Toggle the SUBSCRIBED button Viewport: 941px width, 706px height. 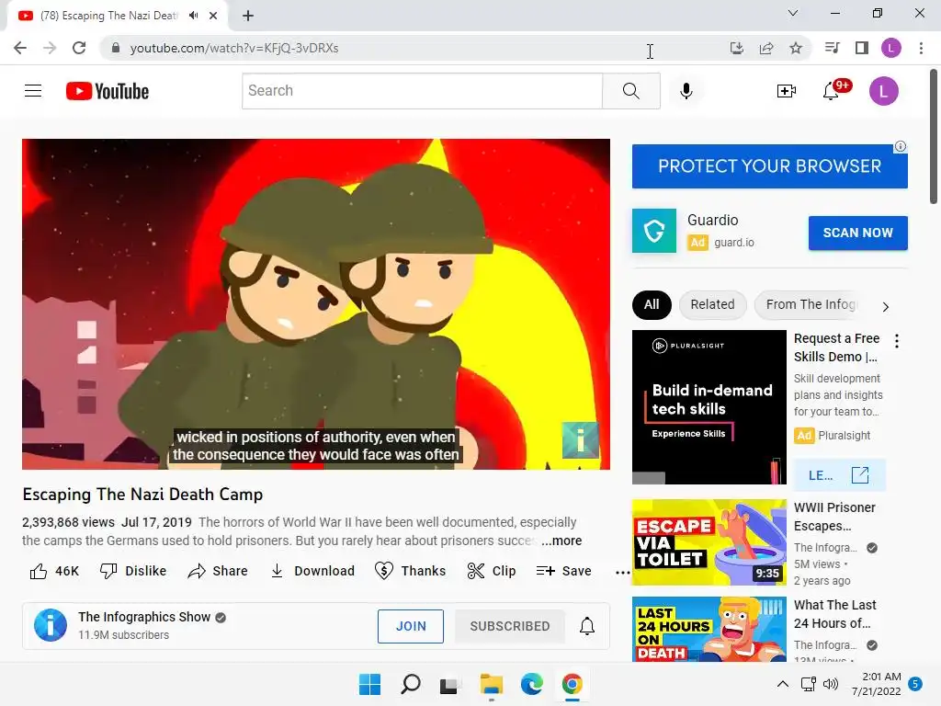click(509, 626)
